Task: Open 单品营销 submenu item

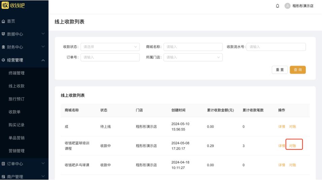Action: coord(17,138)
